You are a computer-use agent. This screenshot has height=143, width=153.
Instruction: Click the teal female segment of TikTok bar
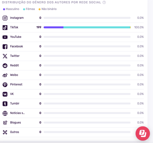(97, 27)
